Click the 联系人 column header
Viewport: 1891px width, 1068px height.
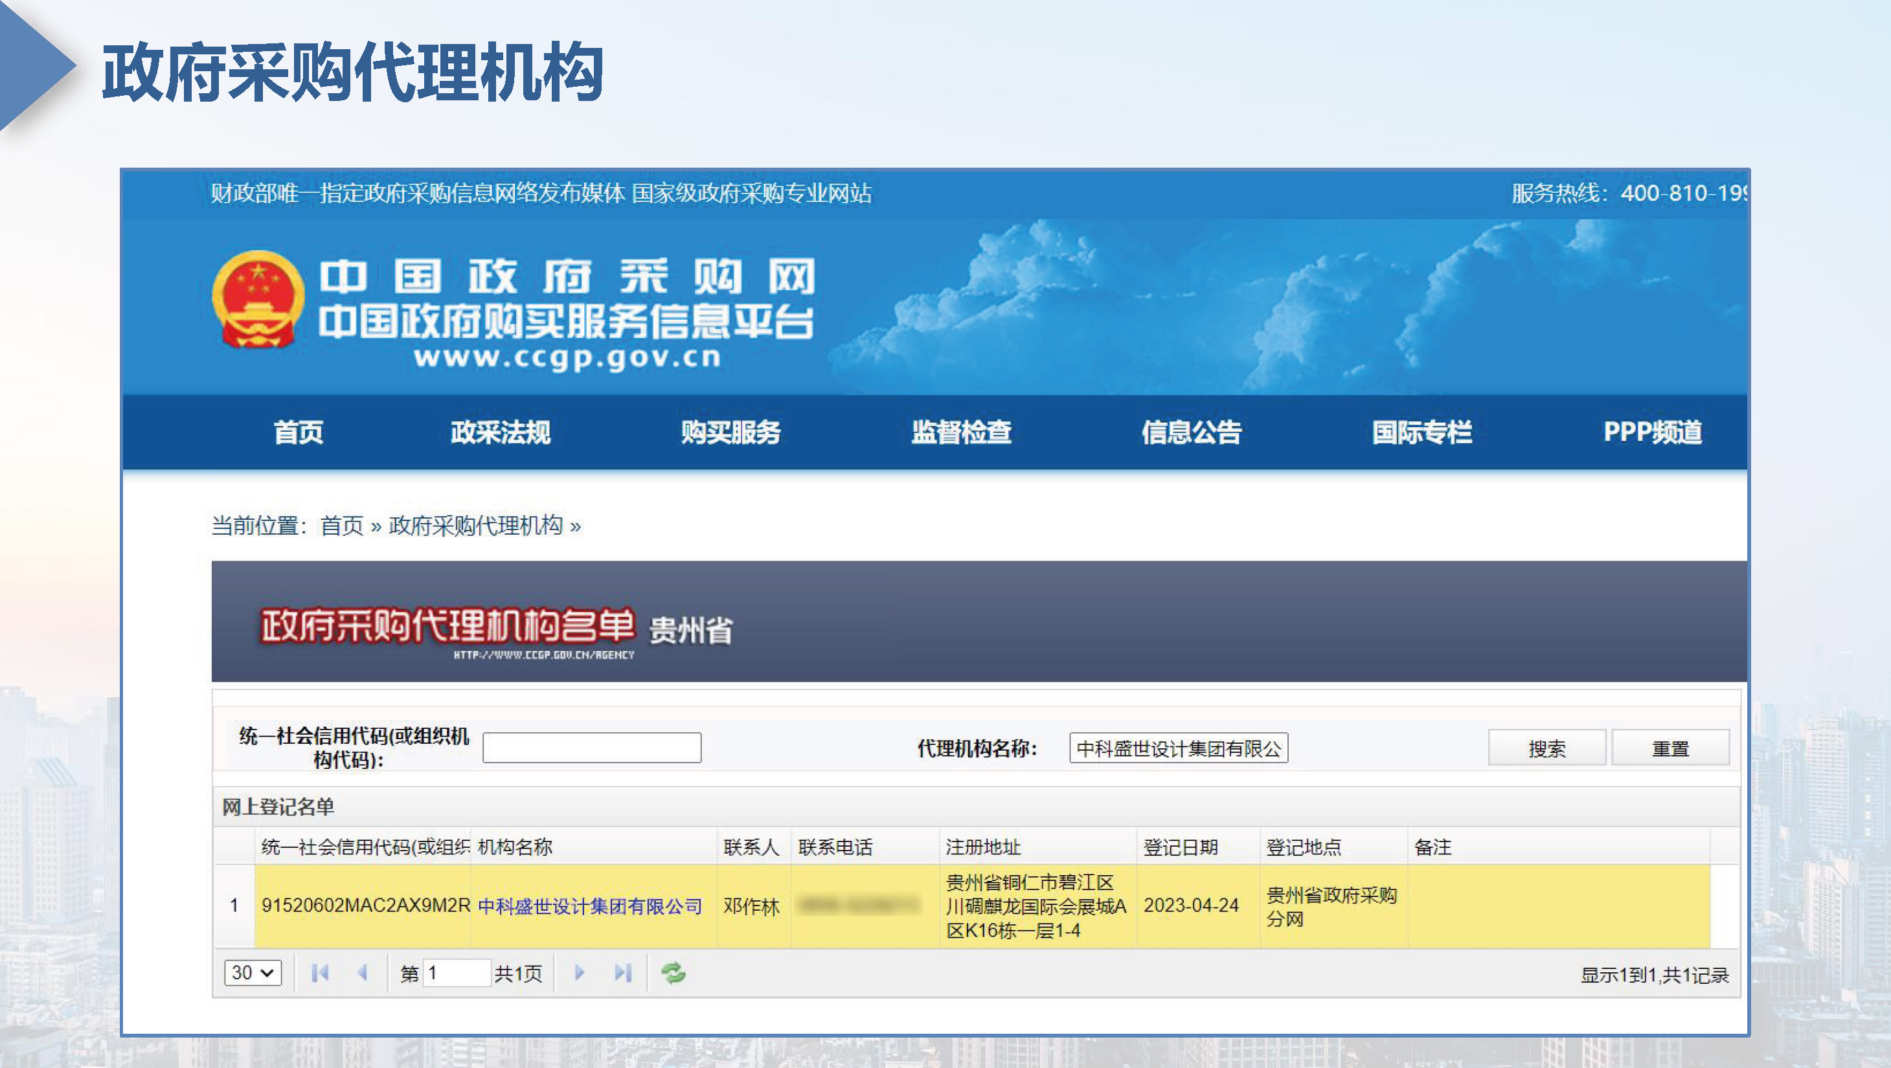click(x=754, y=847)
